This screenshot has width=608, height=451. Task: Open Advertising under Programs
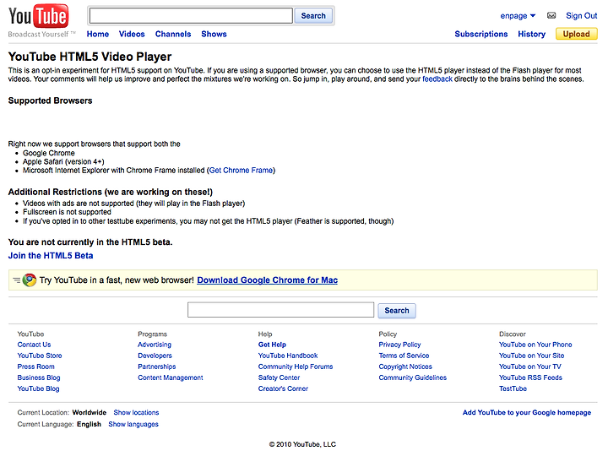155,345
